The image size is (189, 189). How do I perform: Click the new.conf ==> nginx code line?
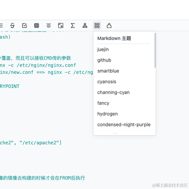46,72
